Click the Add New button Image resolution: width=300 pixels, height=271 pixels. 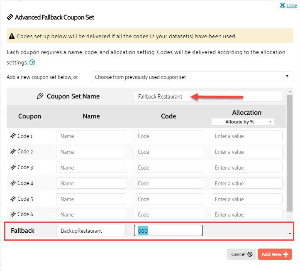[275, 254]
